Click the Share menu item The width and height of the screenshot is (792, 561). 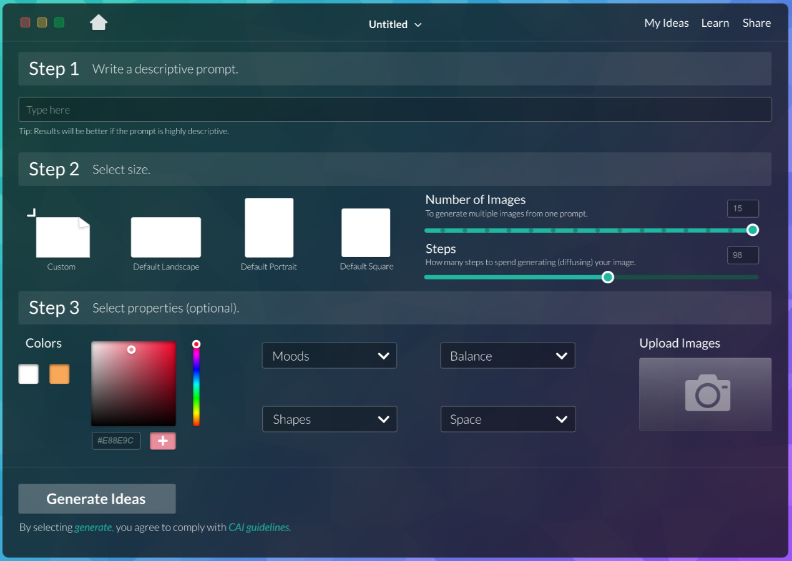coord(756,23)
